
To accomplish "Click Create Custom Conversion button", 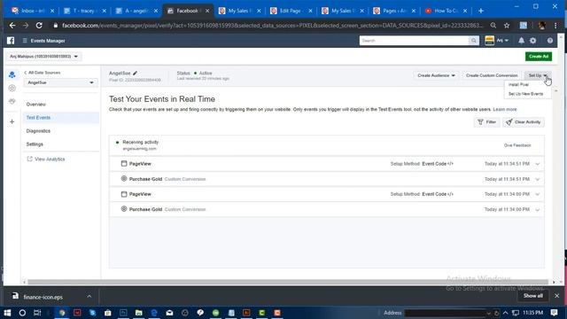I will (492, 75).
